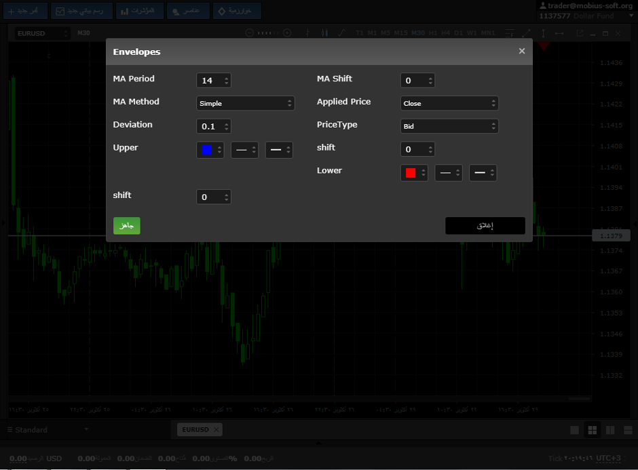Screen dimensions: 638x470
Task: Click the red marker triangle atop the chart
Action: pyautogui.click(x=543, y=45)
